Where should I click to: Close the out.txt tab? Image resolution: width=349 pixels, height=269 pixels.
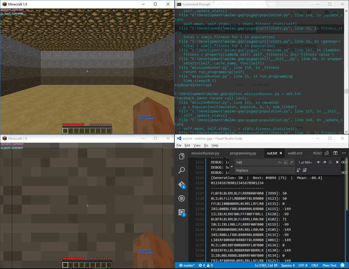(281, 153)
